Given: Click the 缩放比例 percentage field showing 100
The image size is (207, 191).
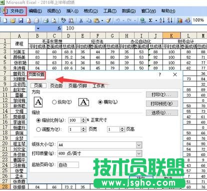Looking at the screenshot, I should (74, 120).
